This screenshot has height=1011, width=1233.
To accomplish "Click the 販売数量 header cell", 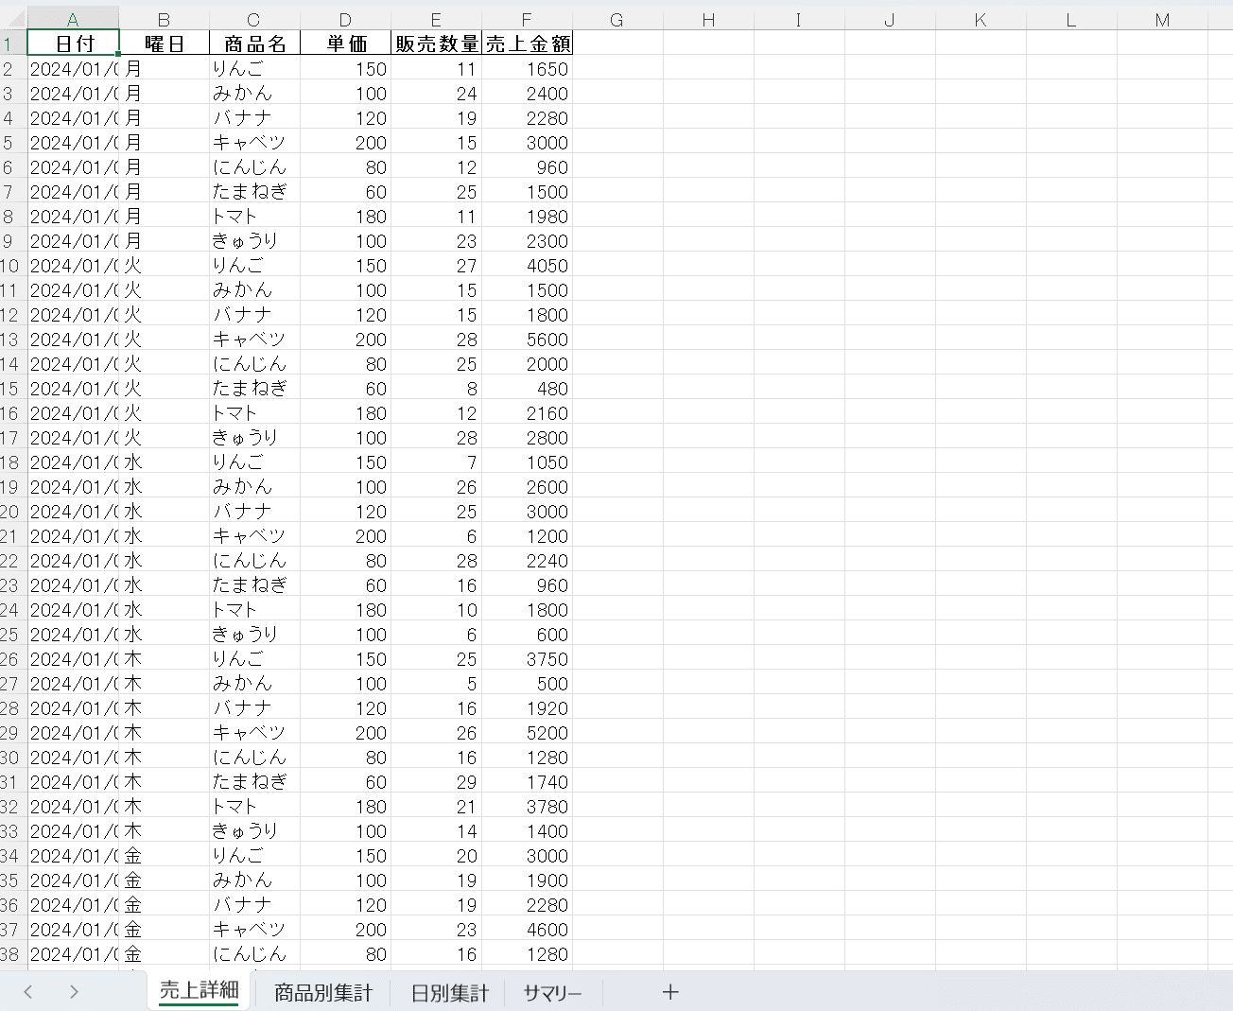I will (436, 44).
